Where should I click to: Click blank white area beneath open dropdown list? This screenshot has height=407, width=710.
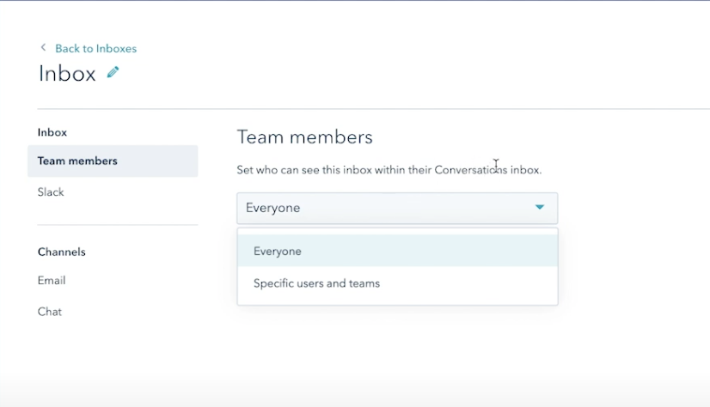(397, 343)
